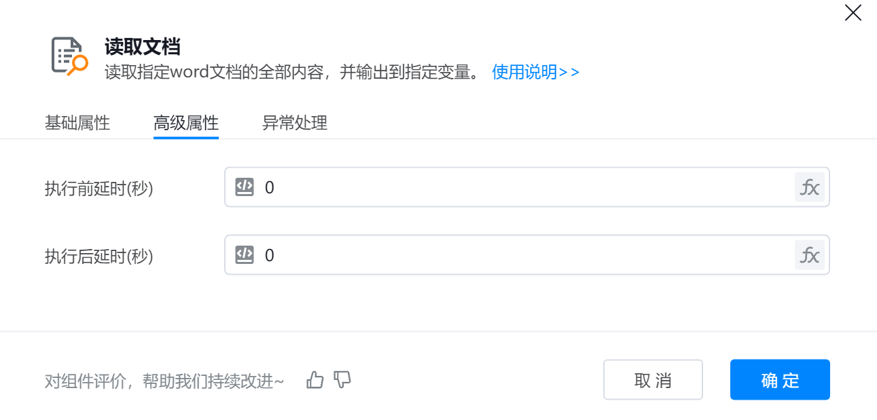Confirm with the 确定 button
The width and height of the screenshot is (877, 420).
click(x=780, y=380)
